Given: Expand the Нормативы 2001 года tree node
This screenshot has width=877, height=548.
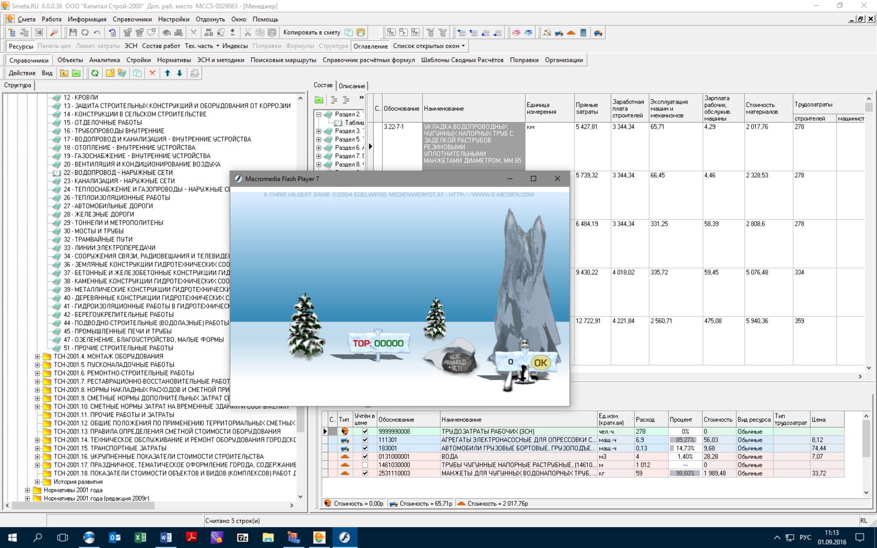Looking at the screenshot, I should [27, 490].
